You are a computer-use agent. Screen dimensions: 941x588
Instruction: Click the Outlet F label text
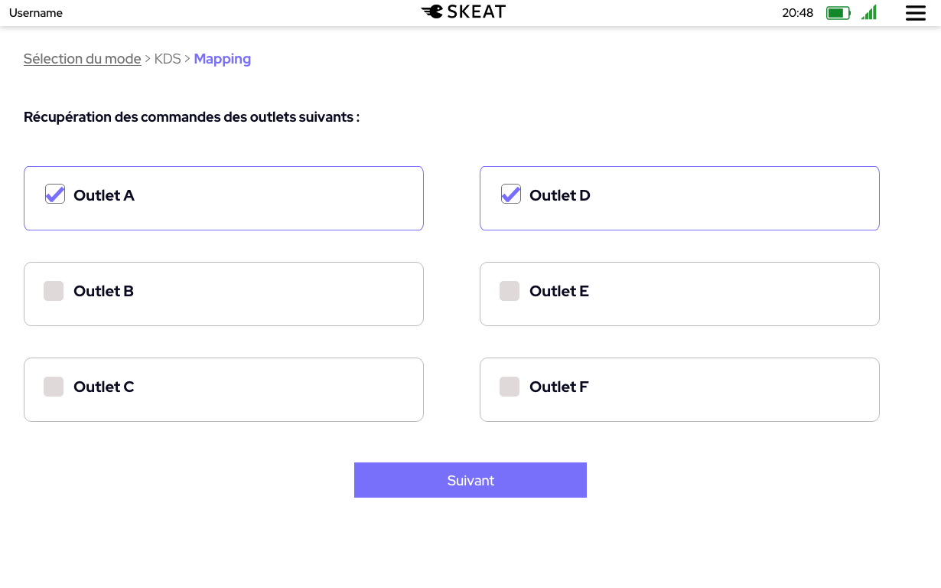(x=559, y=387)
